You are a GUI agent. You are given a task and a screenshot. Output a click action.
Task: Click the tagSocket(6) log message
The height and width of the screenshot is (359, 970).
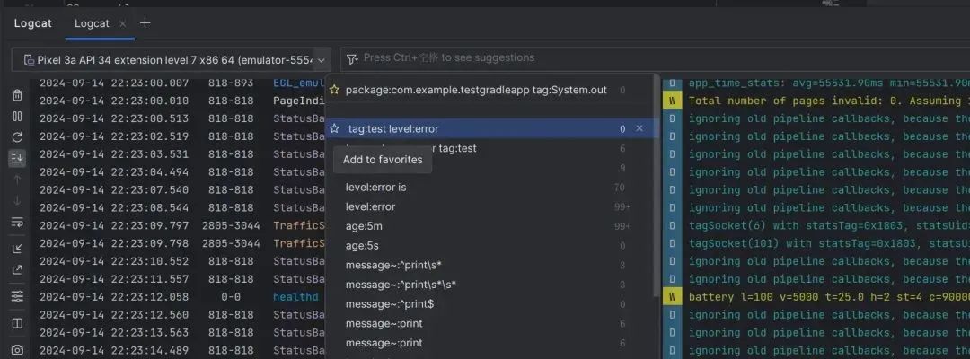[829, 225]
